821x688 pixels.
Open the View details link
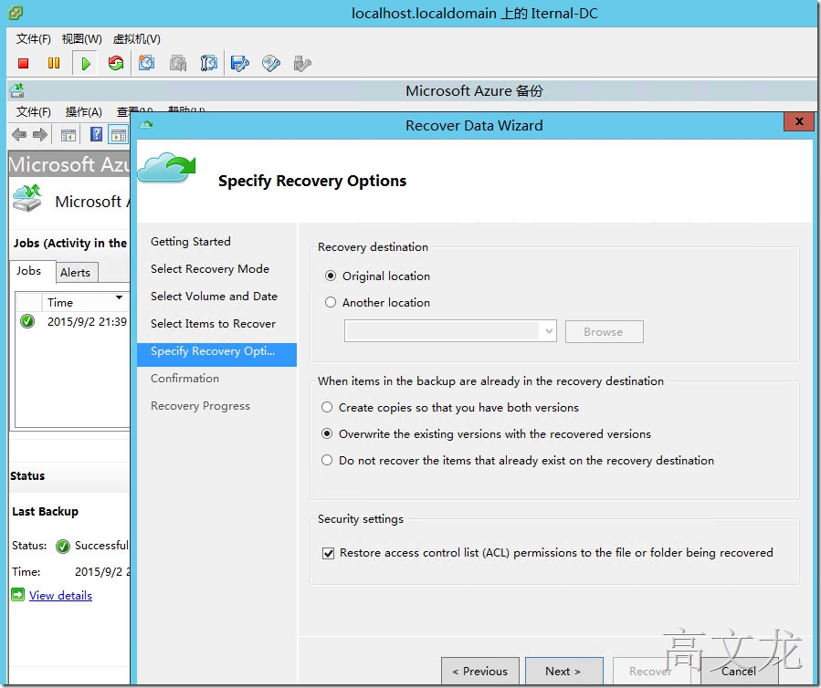click(x=61, y=596)
